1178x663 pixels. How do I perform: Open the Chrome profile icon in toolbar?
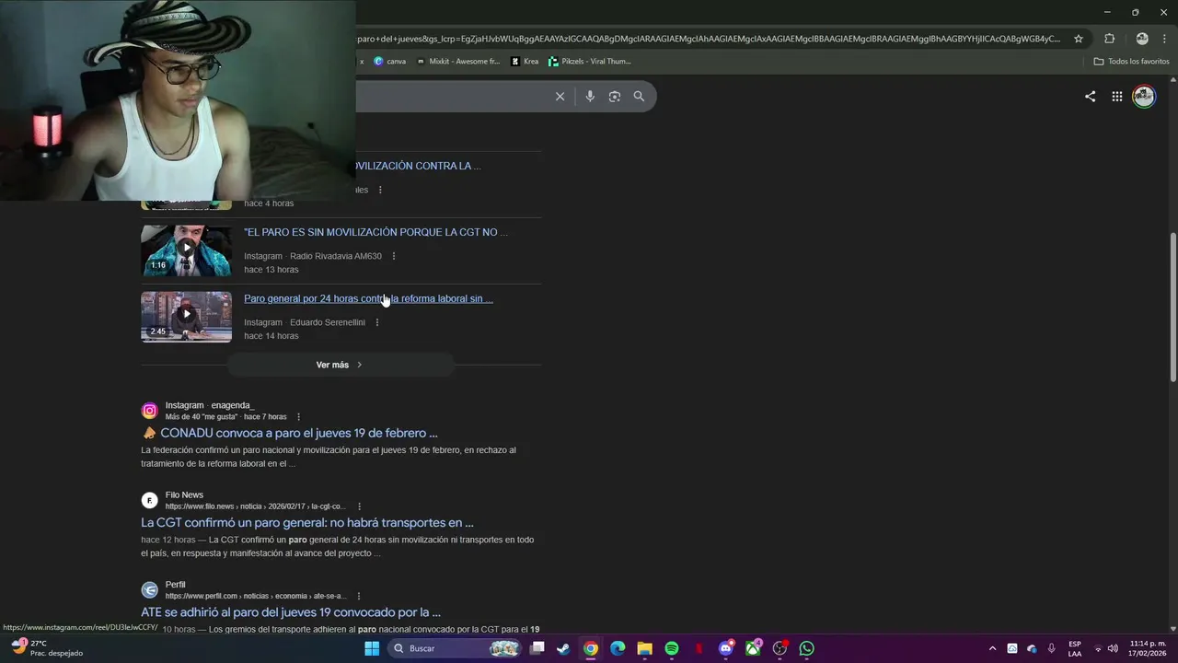click(x=1142, y=39)
